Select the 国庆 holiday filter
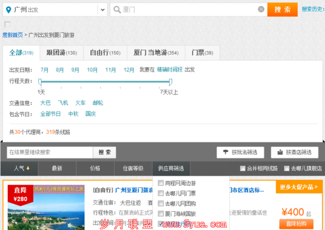 click(90, 114)
